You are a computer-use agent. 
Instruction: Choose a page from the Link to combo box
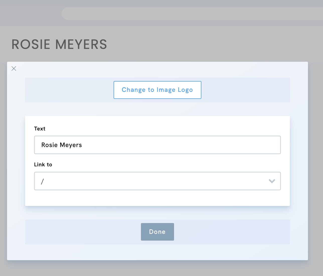pyautogui.click(x=157, y=181)
